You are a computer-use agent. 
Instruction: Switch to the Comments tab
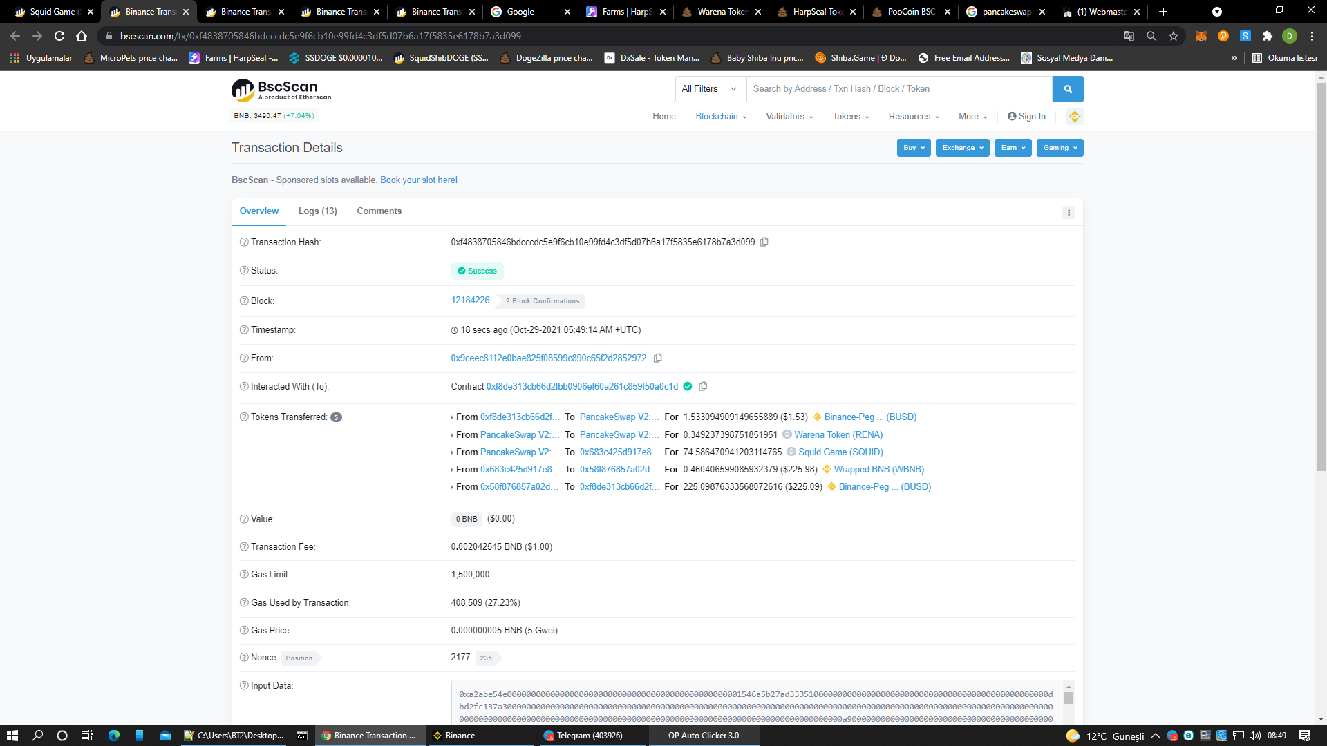pyautogui.click(x=379, y=211)
